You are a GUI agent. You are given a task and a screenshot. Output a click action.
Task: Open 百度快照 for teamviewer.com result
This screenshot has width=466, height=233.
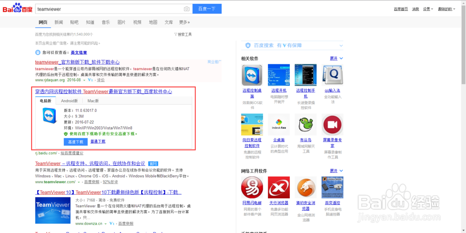point(91,182)
